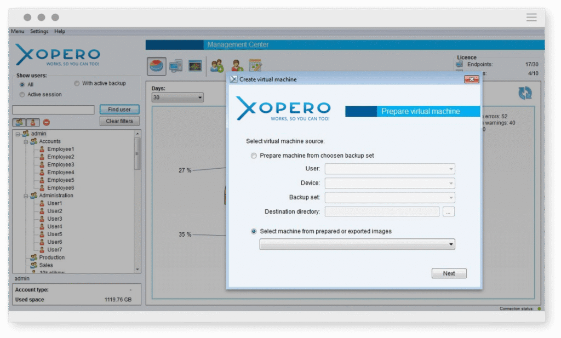Open the Backup set dropdown
This screenshot has width=561, height=338.
390,197
